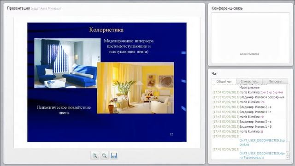The image size is (295, 166).
Task: Click the chat scrollbar thumb
Action: (x=288, y=146)
